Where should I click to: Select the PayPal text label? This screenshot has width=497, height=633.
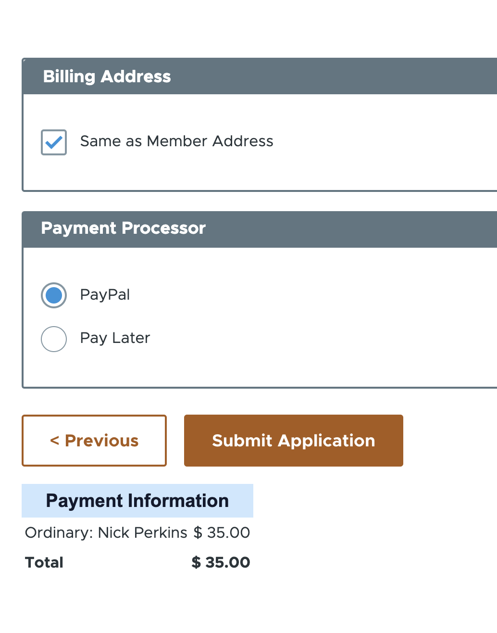[105, 295]
